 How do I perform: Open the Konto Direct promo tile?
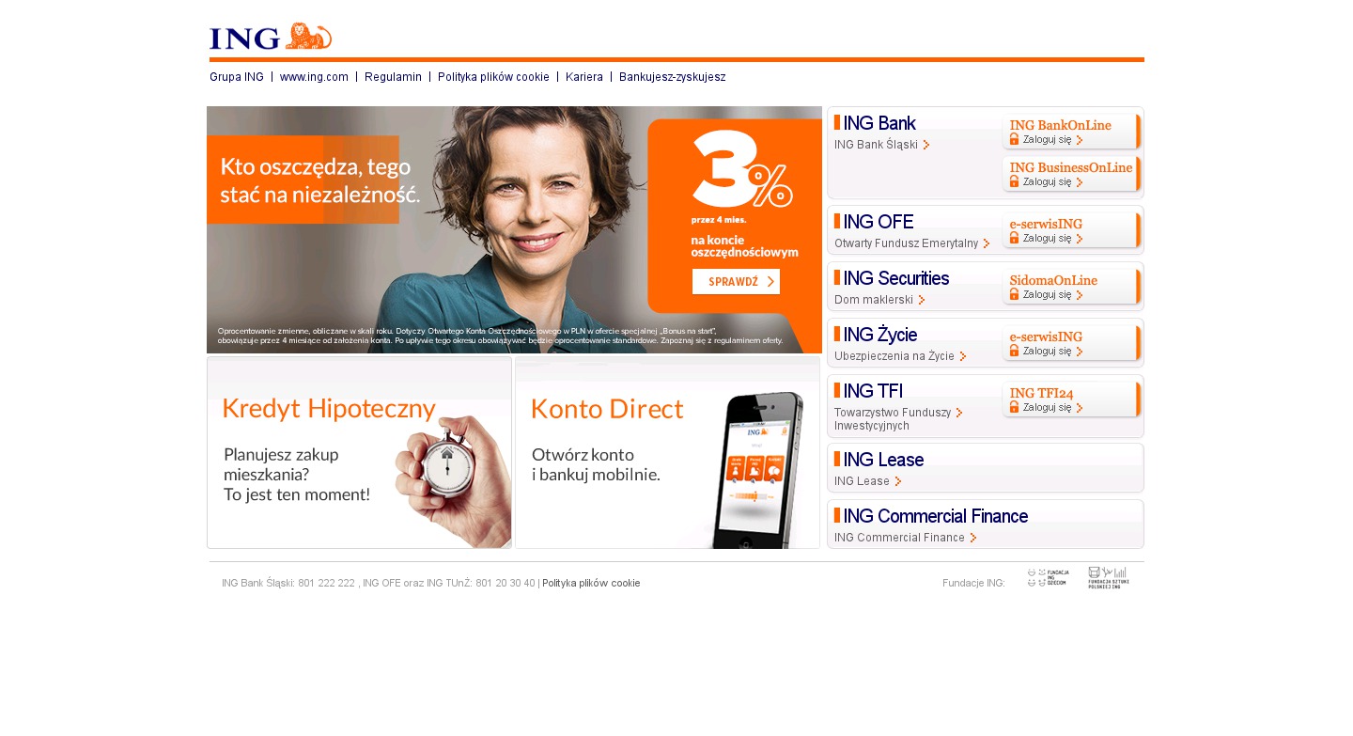tap(668, 452)
